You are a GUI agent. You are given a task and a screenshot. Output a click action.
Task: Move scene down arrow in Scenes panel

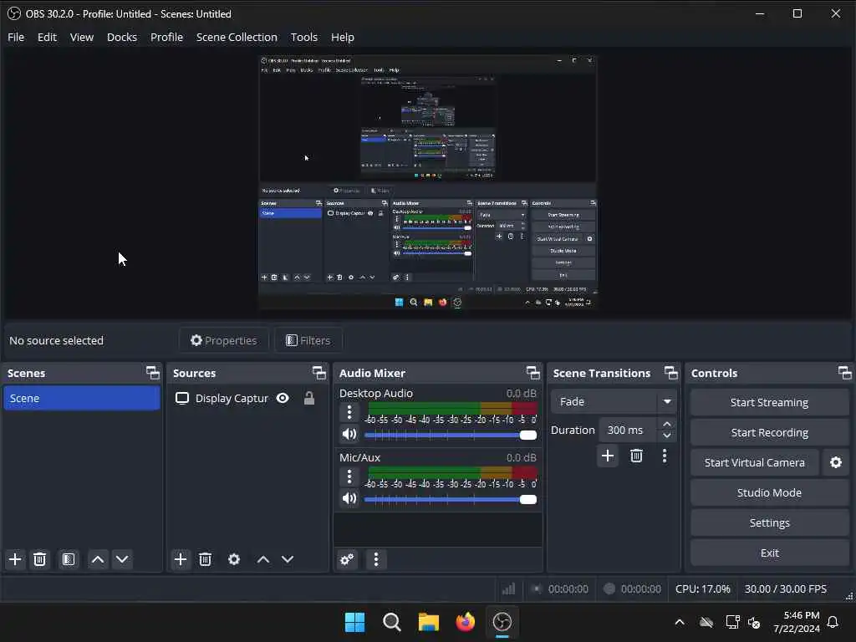pyautogui.click(x=122, y=559)
